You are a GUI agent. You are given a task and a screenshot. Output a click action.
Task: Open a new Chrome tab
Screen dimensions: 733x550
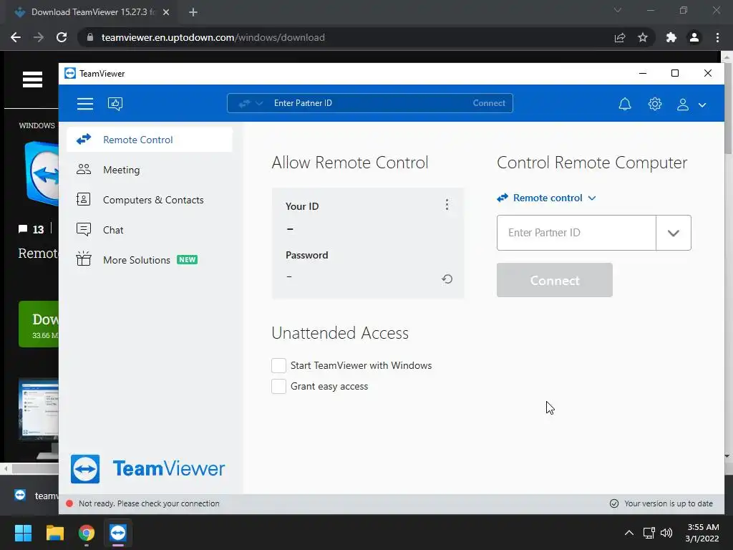click(x=193, y=12)
